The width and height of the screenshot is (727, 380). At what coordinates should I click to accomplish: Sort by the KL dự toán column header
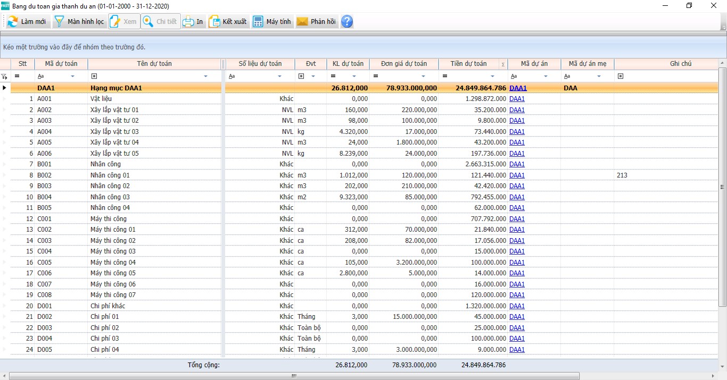(348, 64)
